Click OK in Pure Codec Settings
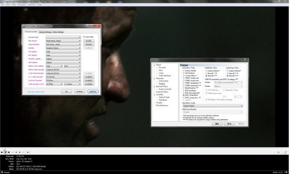The height and width of the screenshot is (174, 290). click(67, 92)
